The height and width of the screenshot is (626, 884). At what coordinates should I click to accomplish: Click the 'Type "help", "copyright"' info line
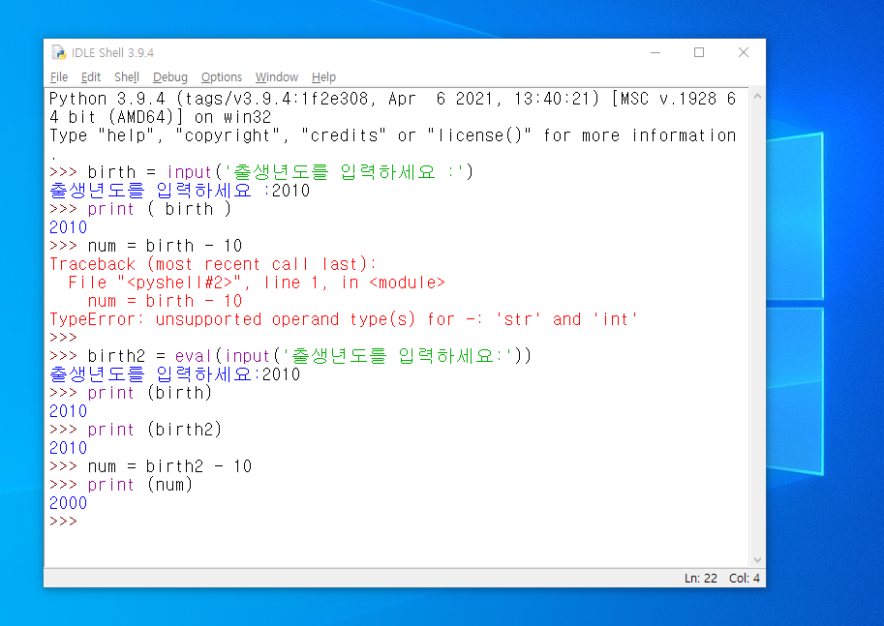[392, 135]
